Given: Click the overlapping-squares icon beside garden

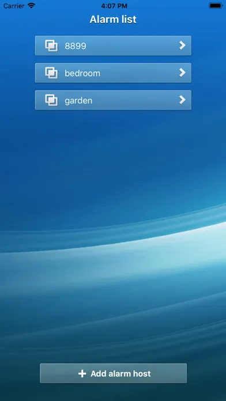Looking at the screenshot, I should [51, 100].
